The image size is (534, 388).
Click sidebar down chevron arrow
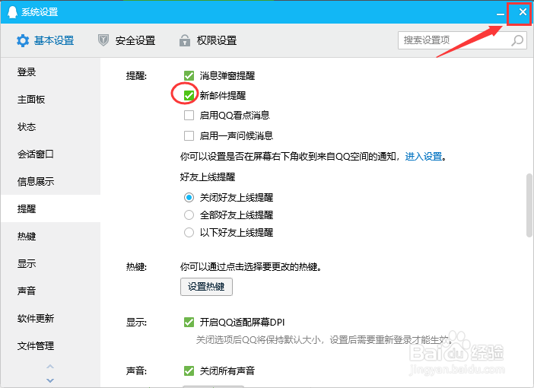(50, 380)
